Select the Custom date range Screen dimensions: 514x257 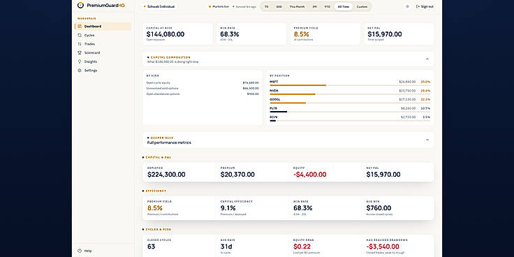pyautogui.click(x=362, y=6)
